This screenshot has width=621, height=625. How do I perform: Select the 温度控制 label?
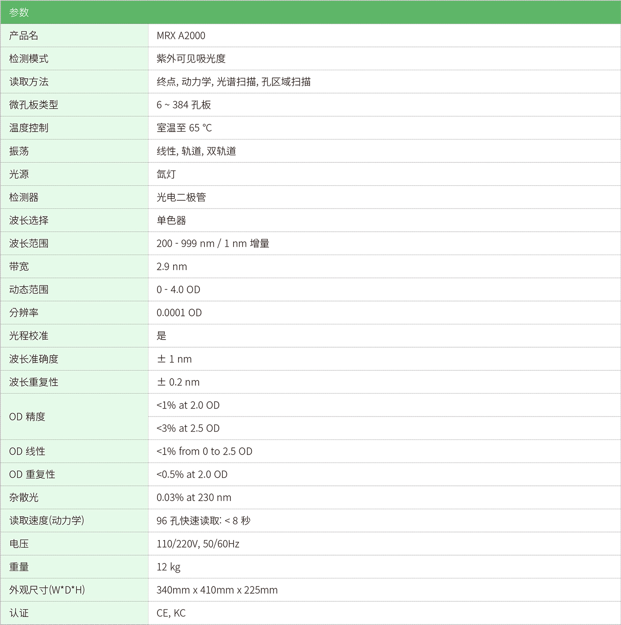[x=29, y=128]
